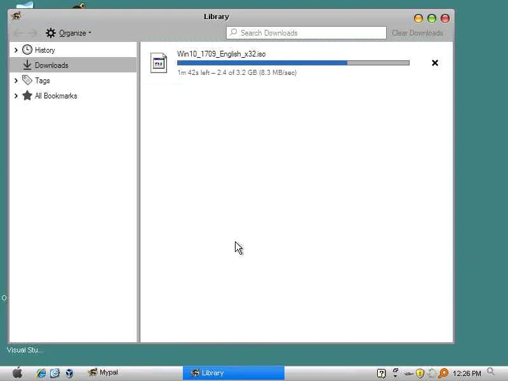This screenshot has width=508, height=381.
Task: Click the download progress bar
Action: click(293, 63)
